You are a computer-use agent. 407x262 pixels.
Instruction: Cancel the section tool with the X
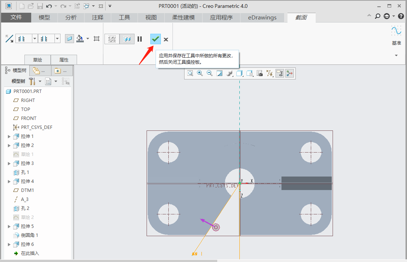tap(166, 39)
